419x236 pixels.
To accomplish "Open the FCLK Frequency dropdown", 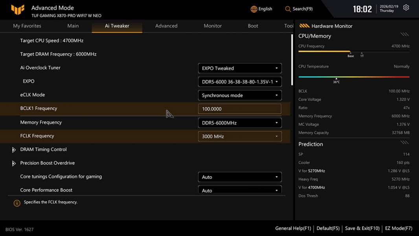I will 239,136.
